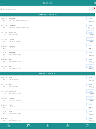Go back using the header arrow
This screenshot has width=96, height=129.
[1, 3]
